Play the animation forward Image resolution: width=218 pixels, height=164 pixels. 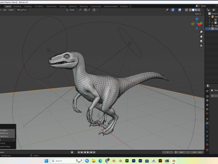pos(88,152)
